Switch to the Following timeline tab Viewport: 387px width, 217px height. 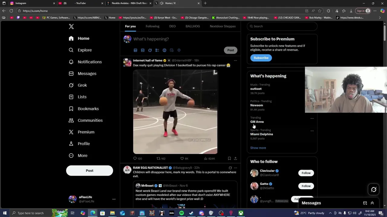coord(152,26)
